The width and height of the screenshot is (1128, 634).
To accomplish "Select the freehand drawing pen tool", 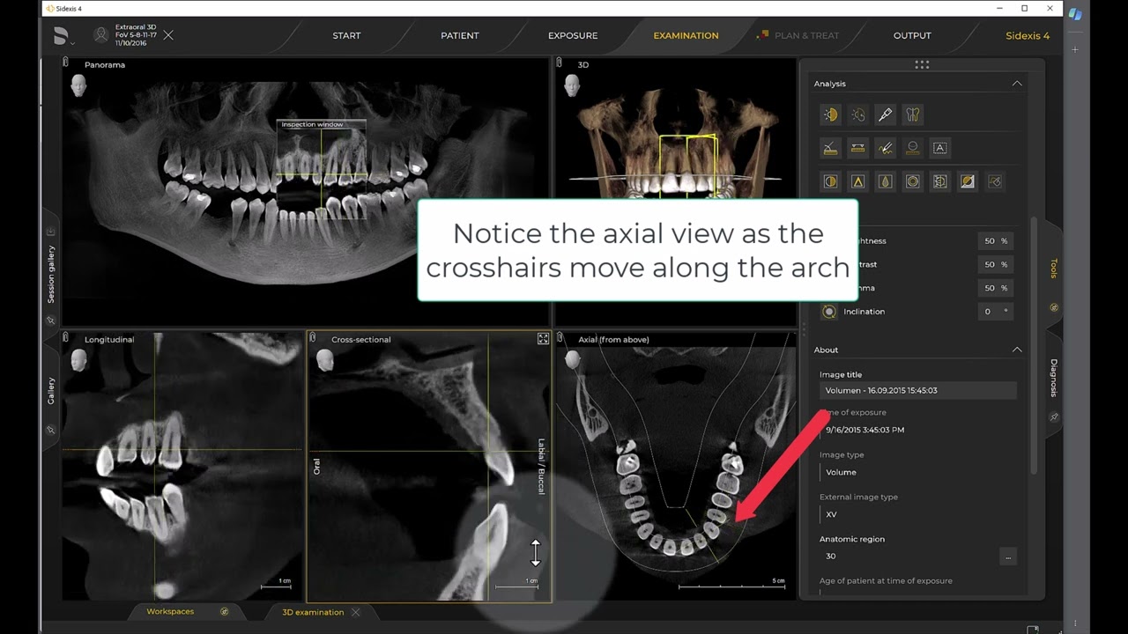I will tap(886, 148).
